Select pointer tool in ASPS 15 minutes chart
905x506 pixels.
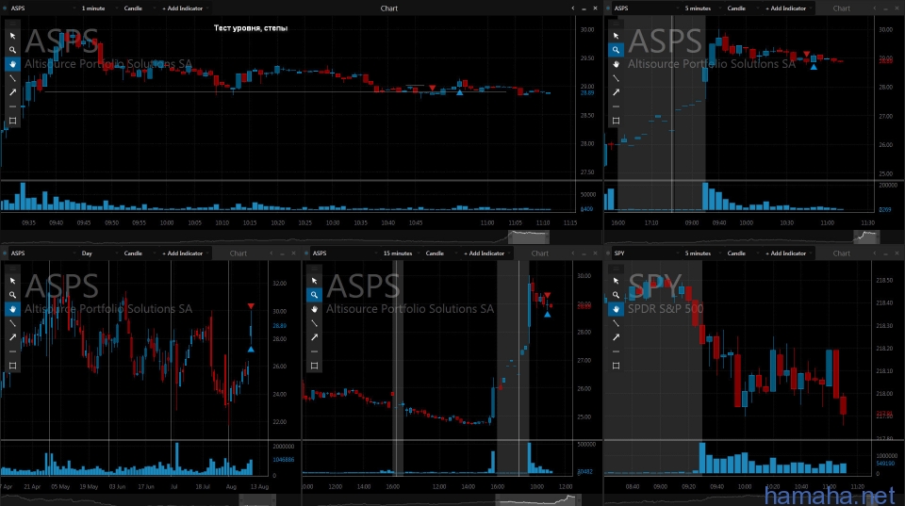pos(314,281)
